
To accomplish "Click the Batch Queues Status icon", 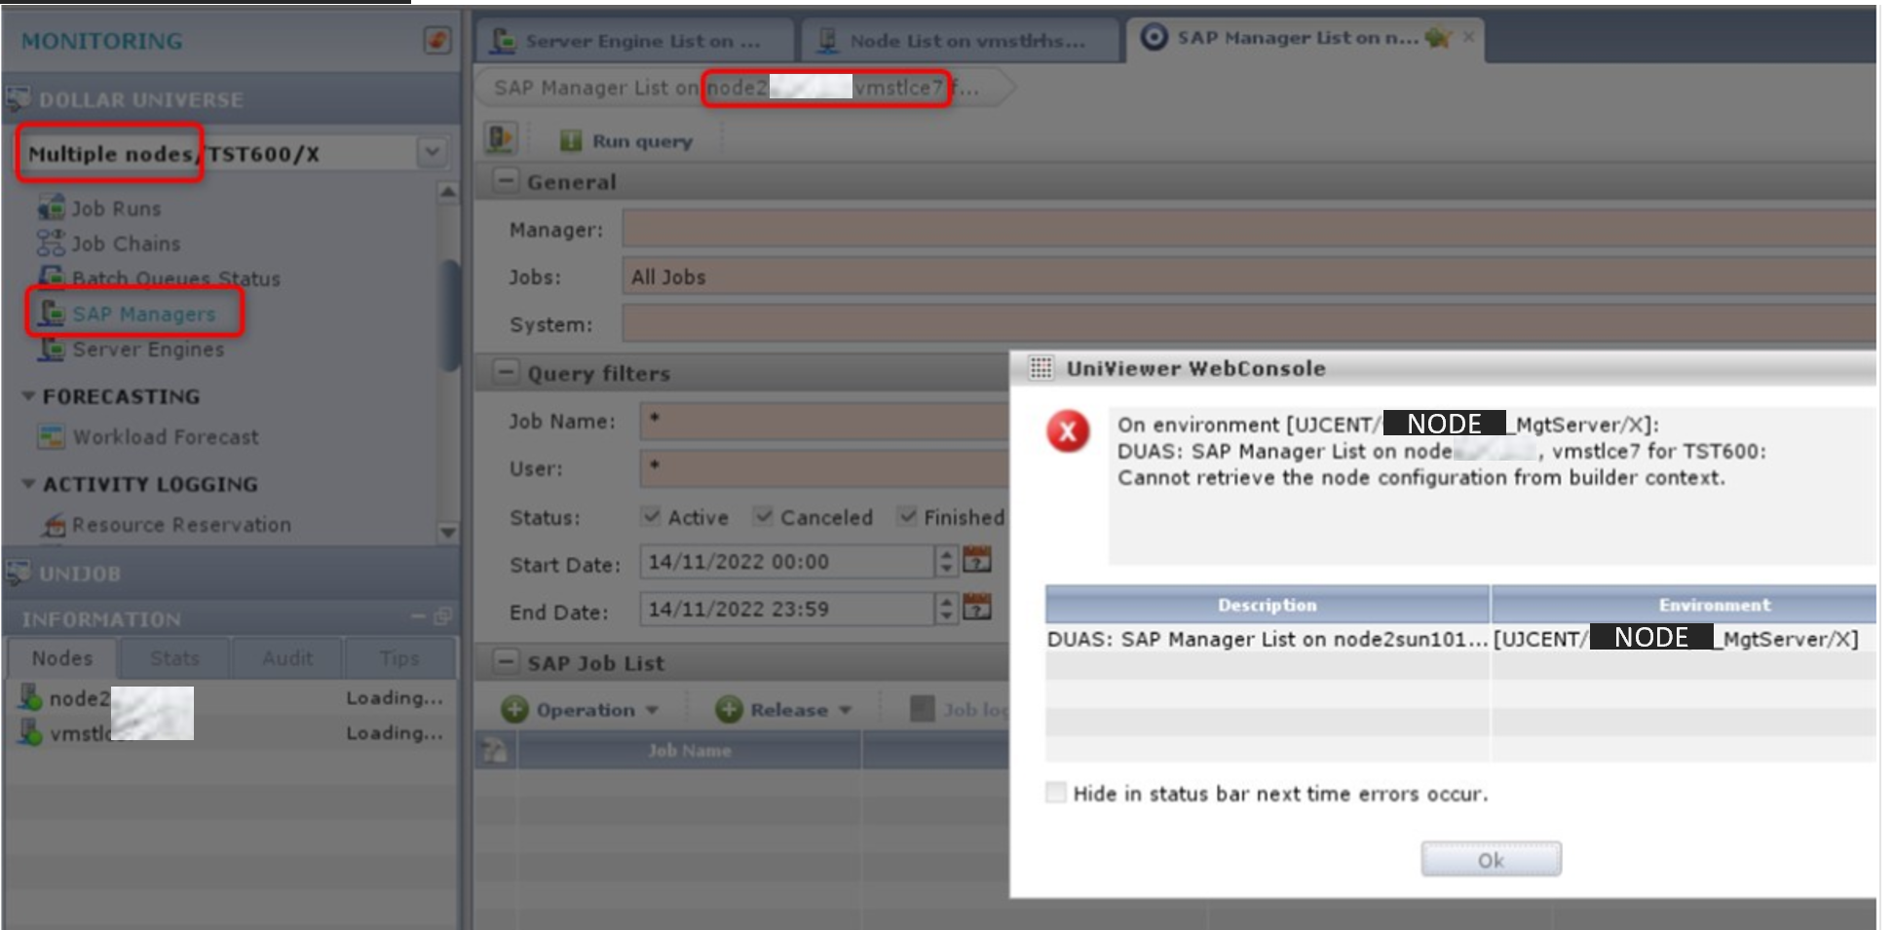I will [51, 278].
